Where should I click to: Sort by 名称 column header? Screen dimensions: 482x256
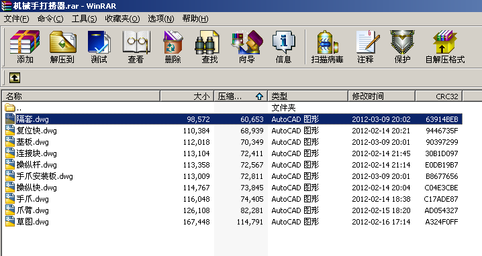pos(81,96)
